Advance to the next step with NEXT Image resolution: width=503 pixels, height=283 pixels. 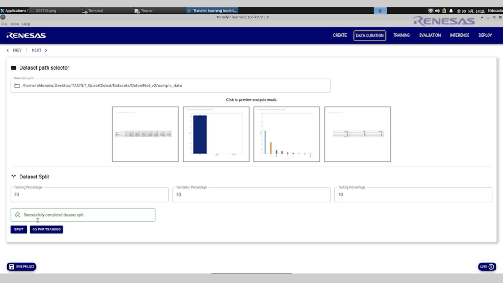[39, 50]
